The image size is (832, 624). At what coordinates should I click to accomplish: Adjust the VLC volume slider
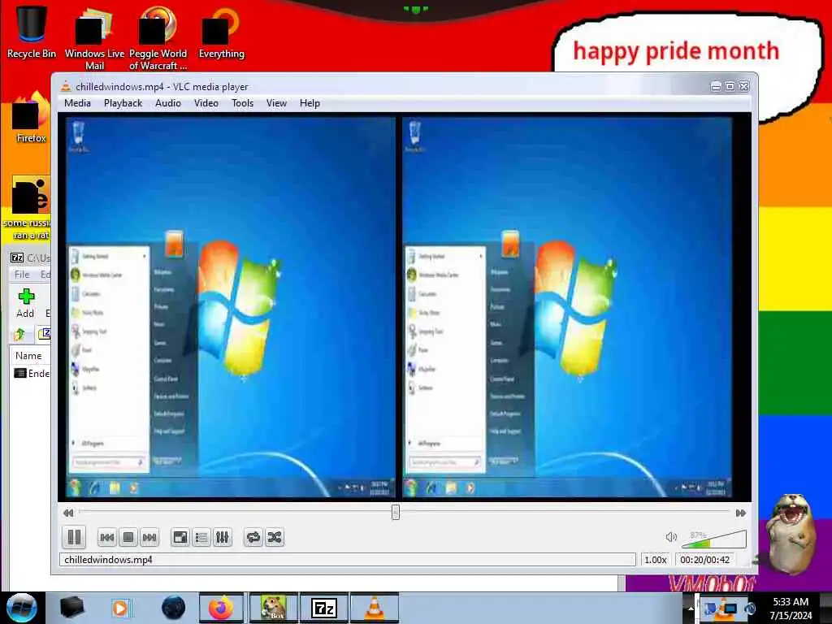pyautogui.click(x=714, y=539)
